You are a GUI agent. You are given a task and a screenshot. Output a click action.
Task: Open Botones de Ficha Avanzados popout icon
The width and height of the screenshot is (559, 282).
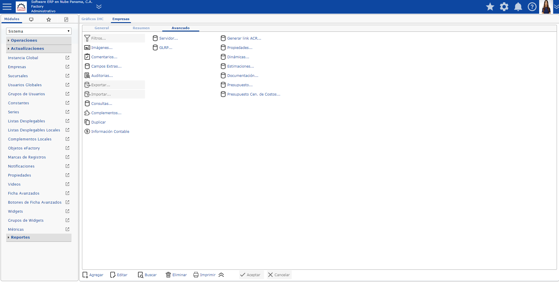coord(67,202)
